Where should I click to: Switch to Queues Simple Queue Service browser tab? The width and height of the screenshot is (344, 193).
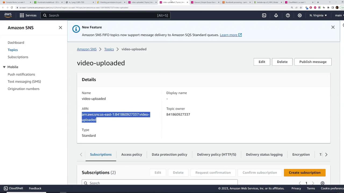click(x=205, y=2)
